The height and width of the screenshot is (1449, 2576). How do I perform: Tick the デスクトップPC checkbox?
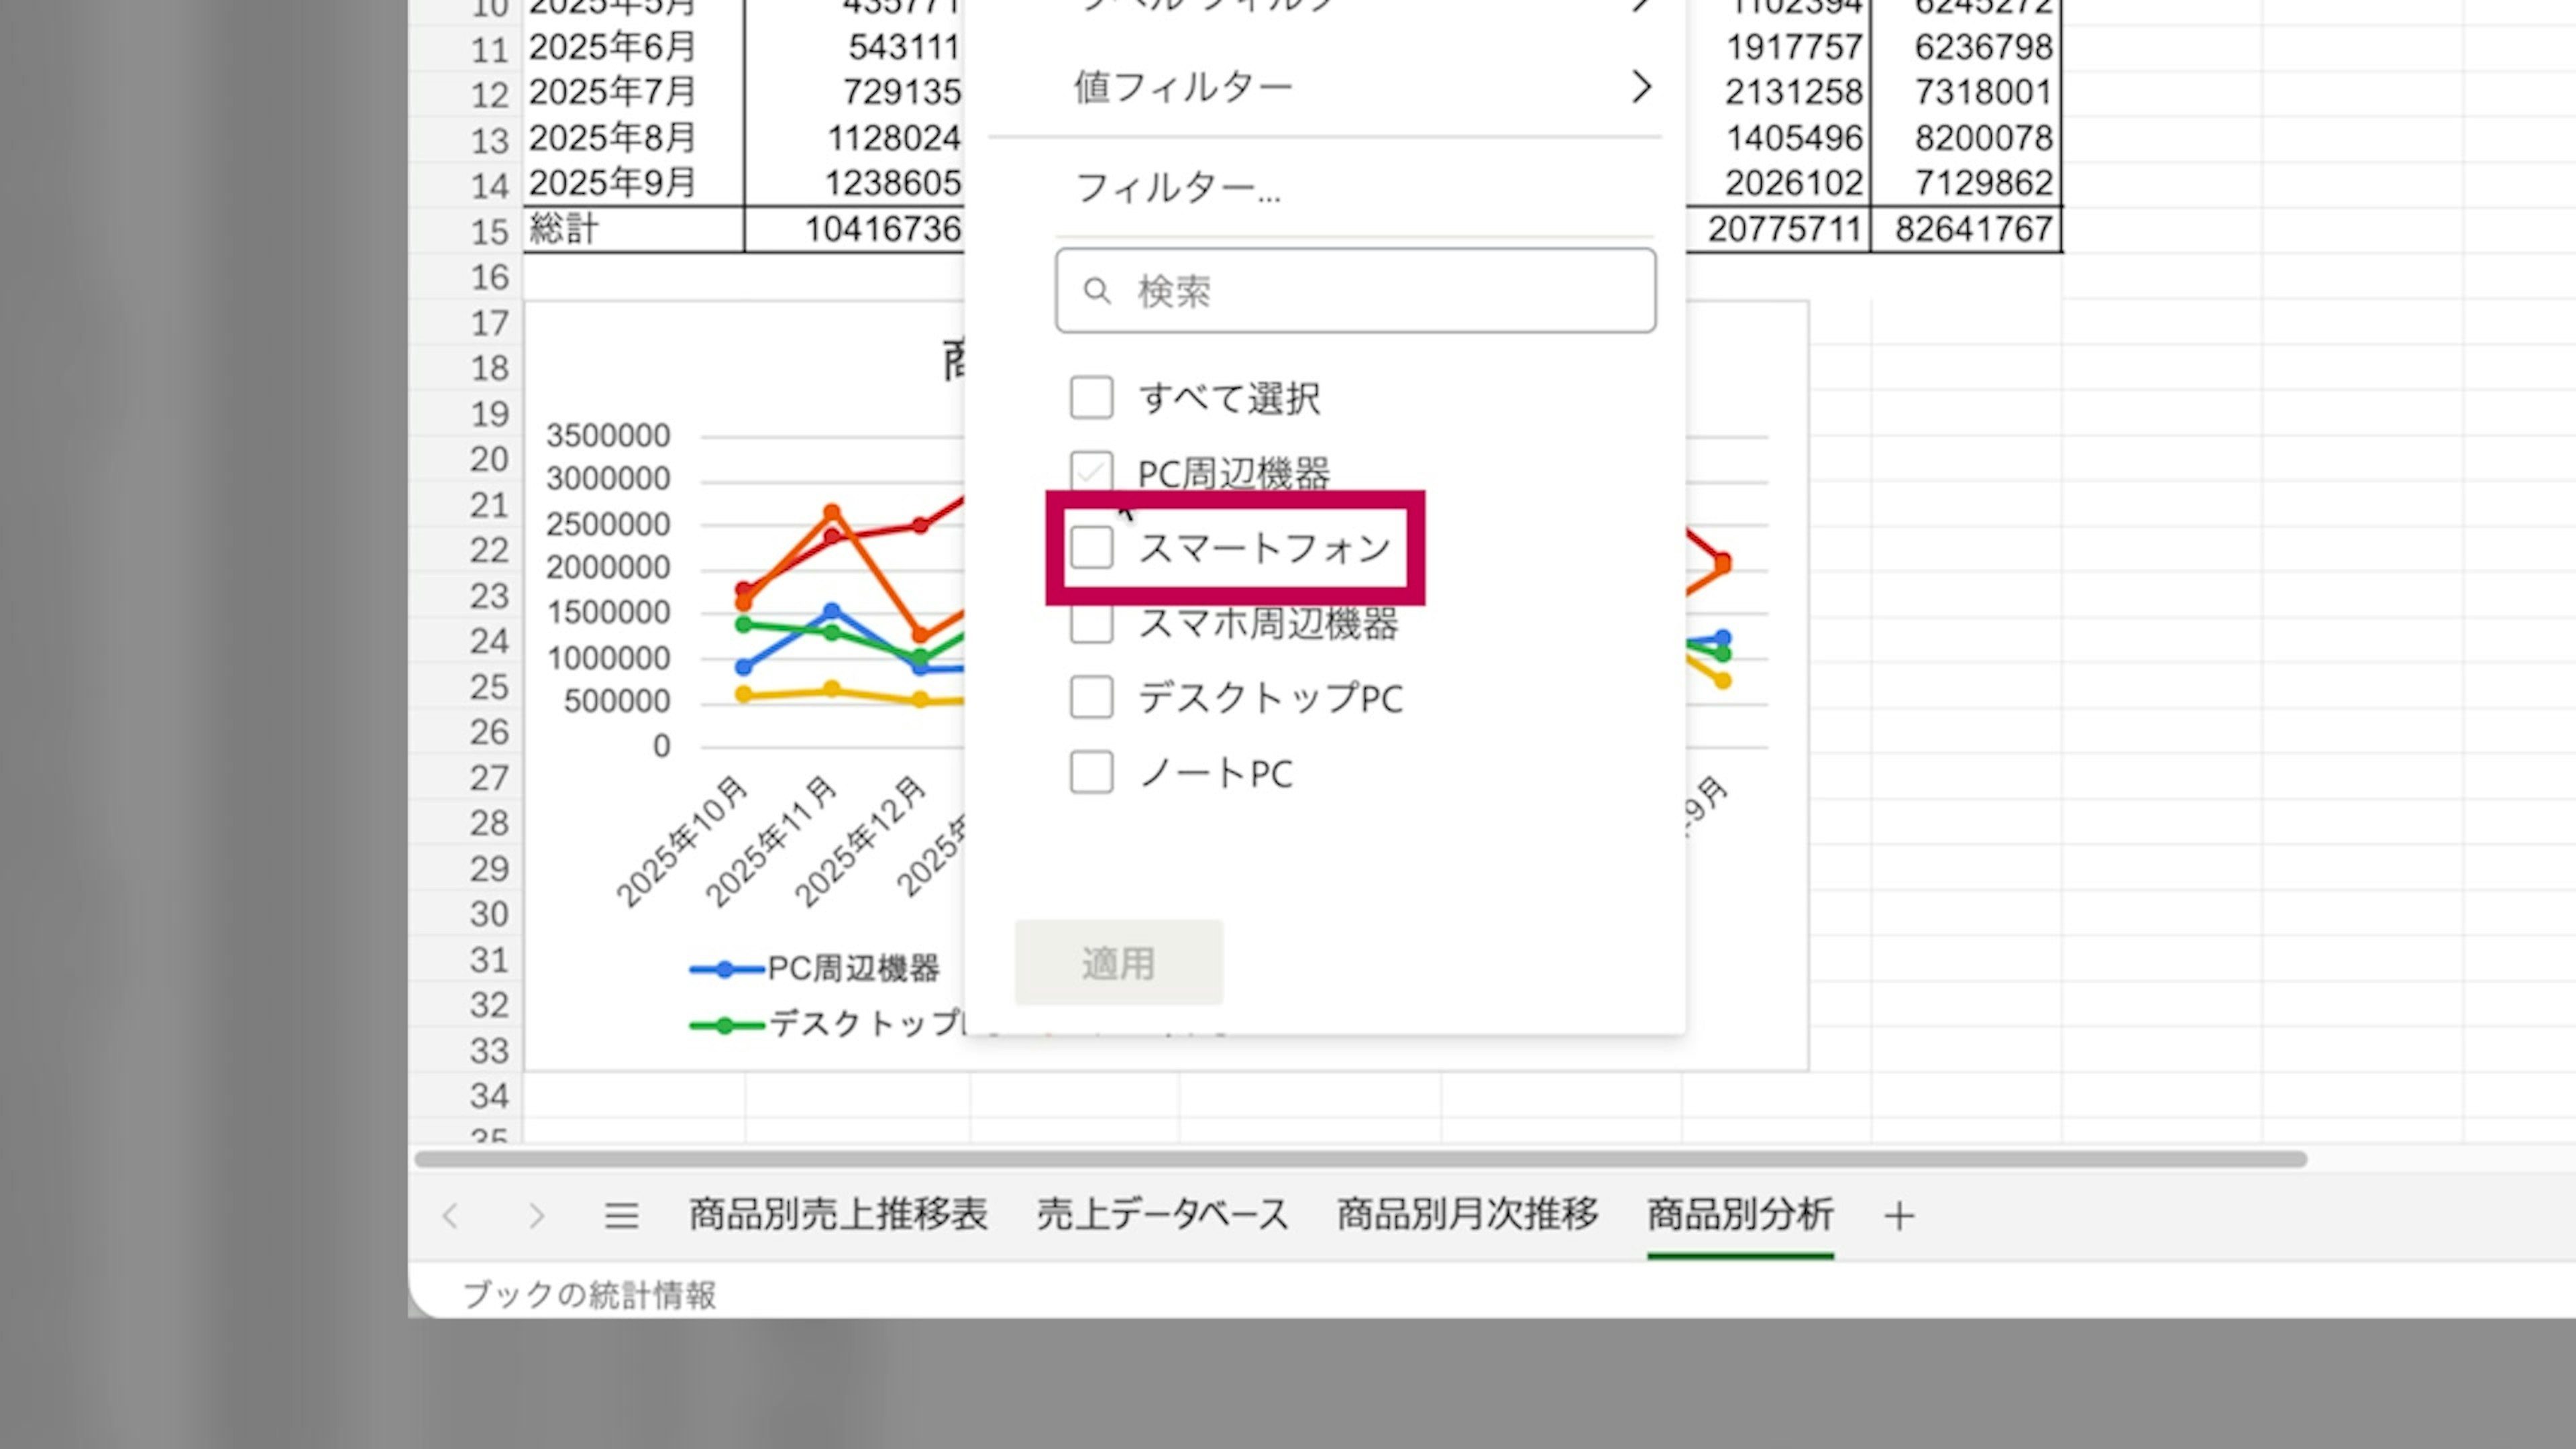click(1091, 697)
